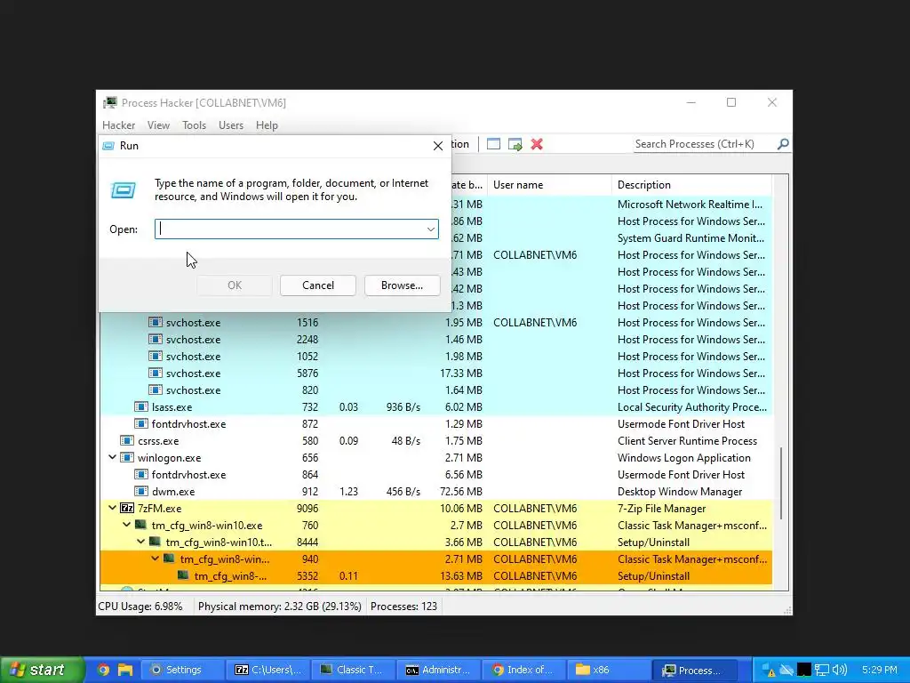Image resolution: width=910 pixels, height=683 pixels.
Task: Click the icon beside csrss.exe
Action: (127, 441)
